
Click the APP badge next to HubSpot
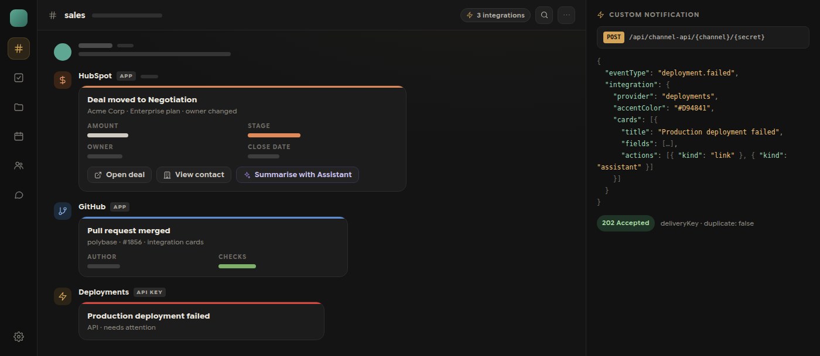click(126, 76)
